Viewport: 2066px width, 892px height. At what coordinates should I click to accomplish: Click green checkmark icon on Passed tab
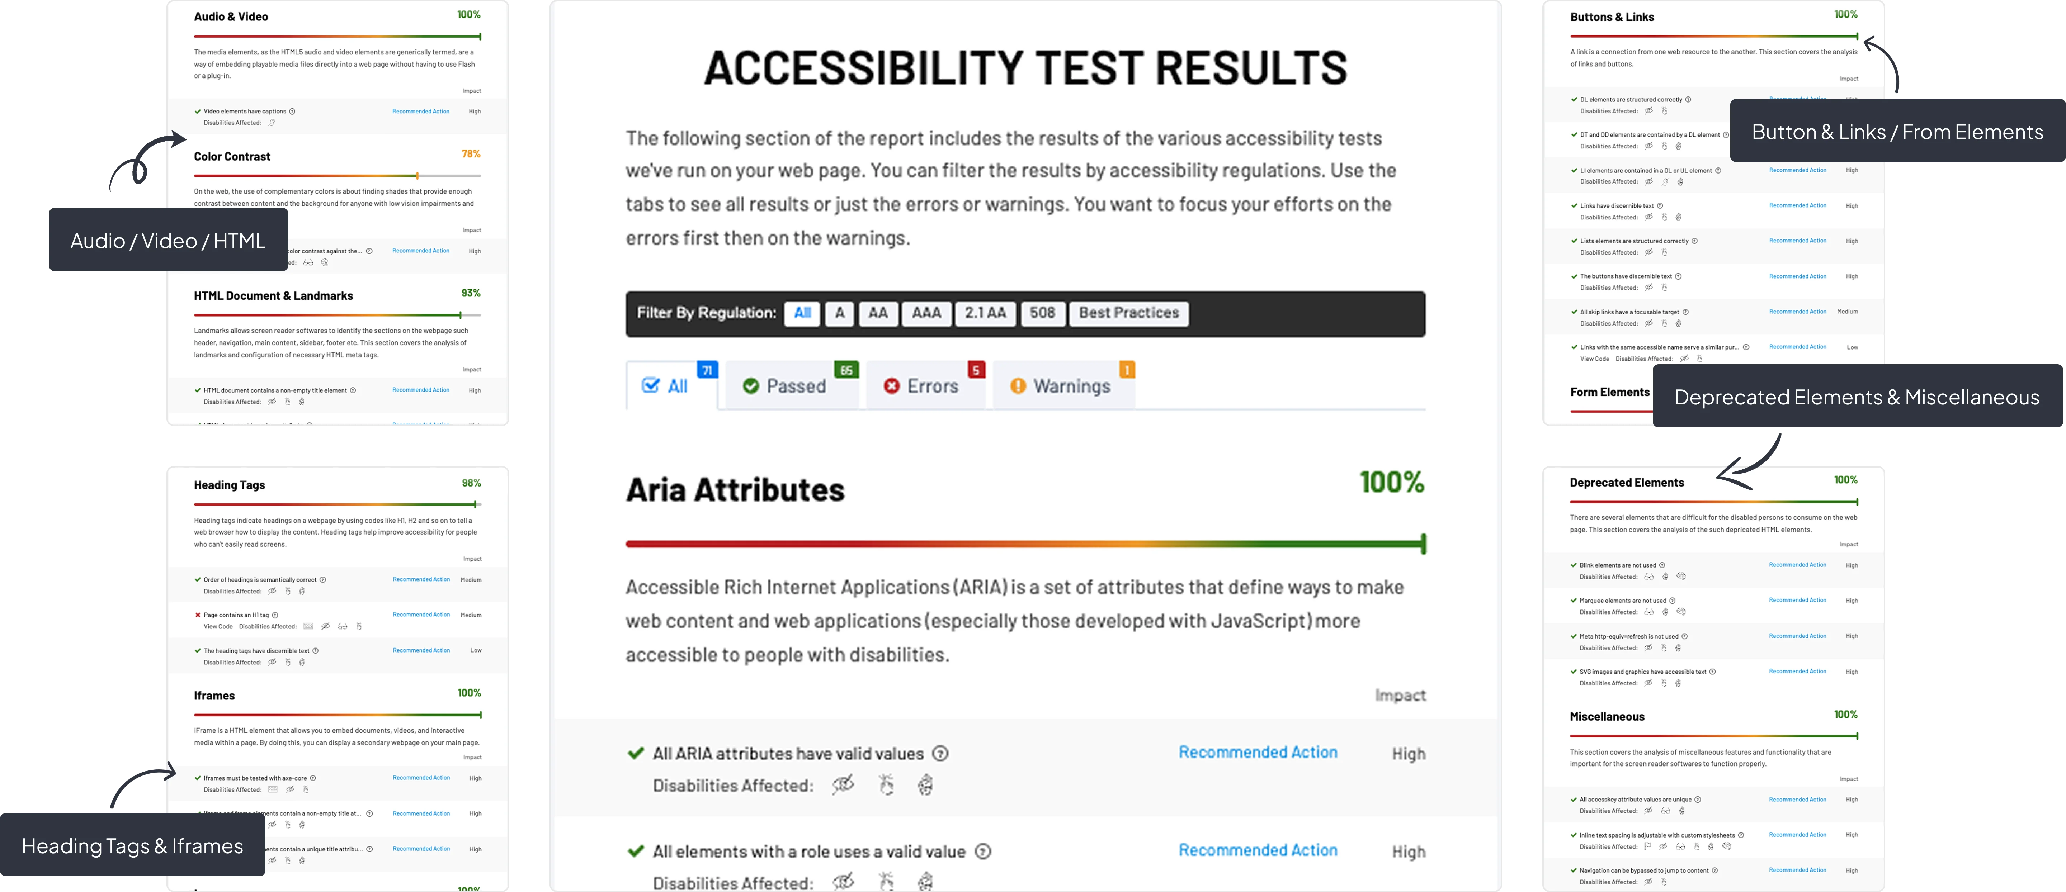[751, 386]
